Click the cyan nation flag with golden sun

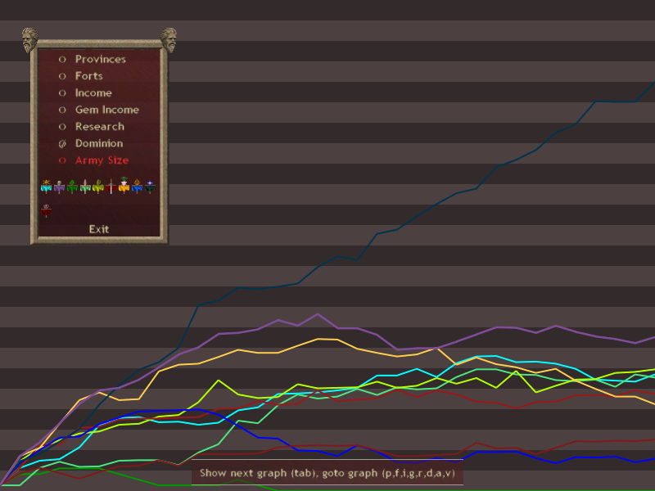(x=46, y=187)
